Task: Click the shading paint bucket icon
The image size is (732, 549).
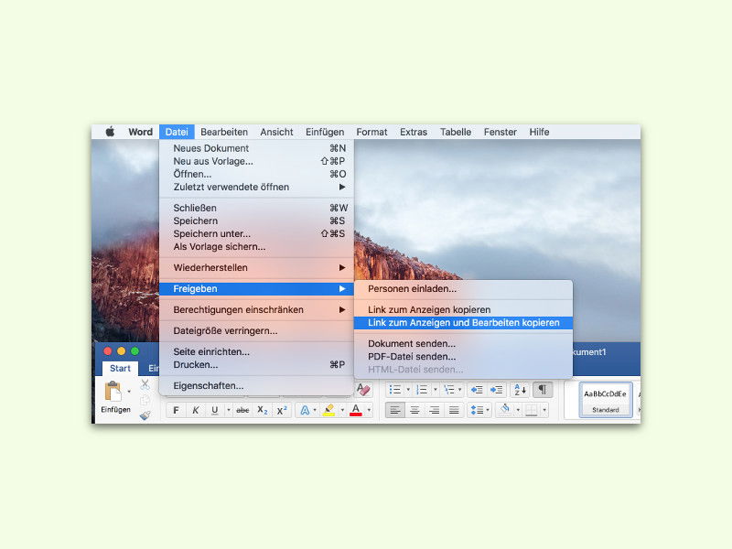Action: [x=505, y=410]
